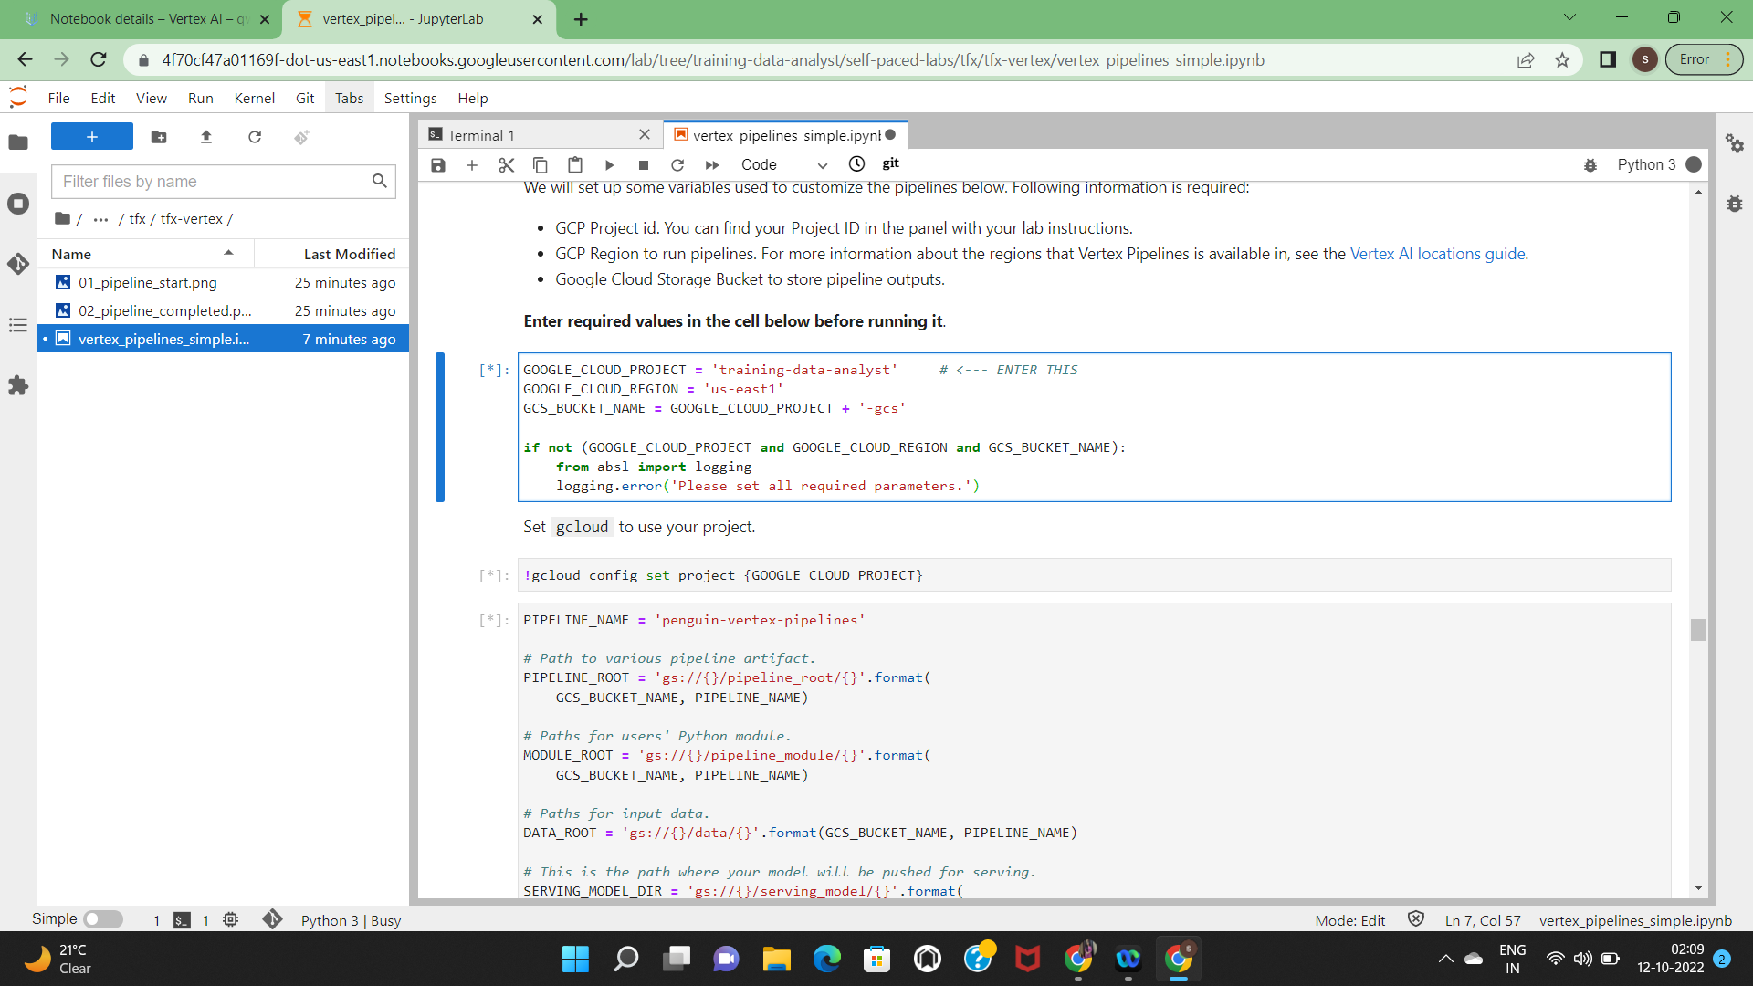1753x986 pixels.
Task: Restart the kernel using the toolbar icon
Action: [x=677, y=164]
